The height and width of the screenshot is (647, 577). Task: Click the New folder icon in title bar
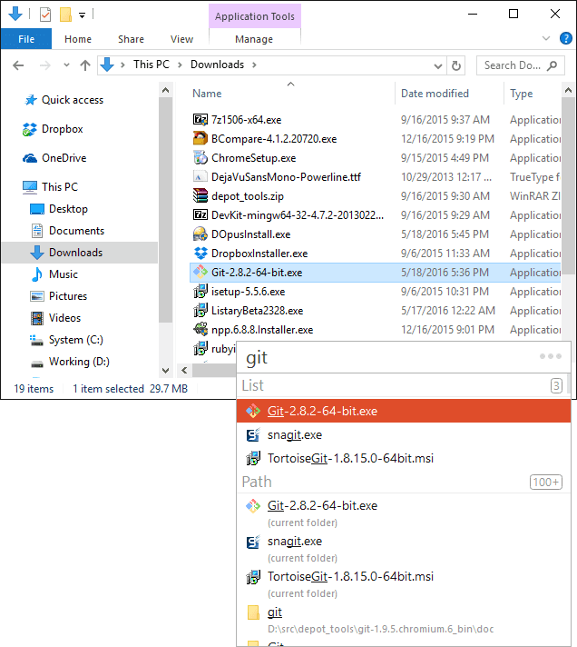[65, 15]
